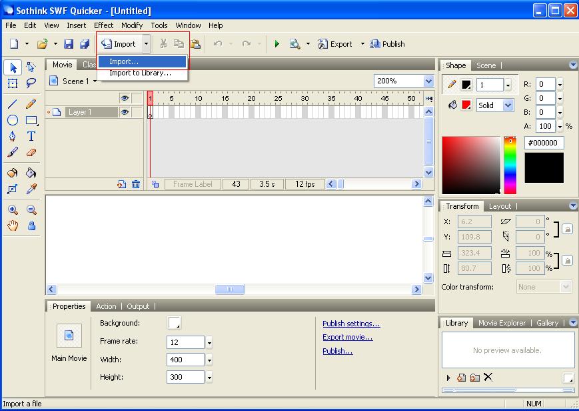This screenshot has height=411, width=579.
Task: Click the Height input field
Action: coord(185,377)
